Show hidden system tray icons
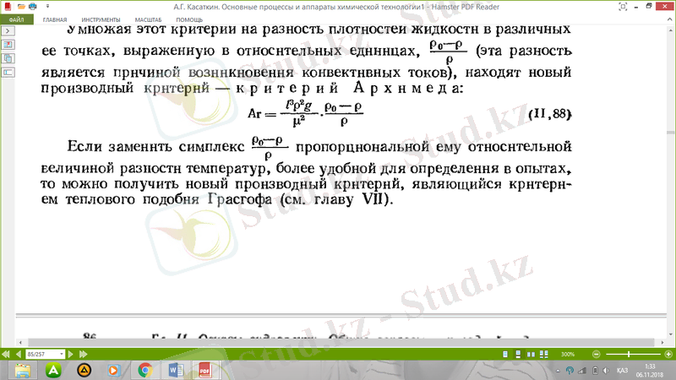676x380 pixels. [558, 371]
